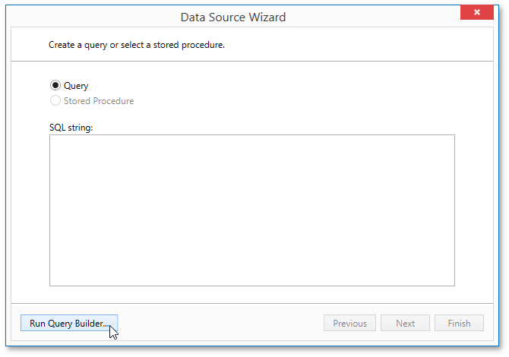
Task: Close the Data Source Wizard window
Action: [x=477, y=13]
